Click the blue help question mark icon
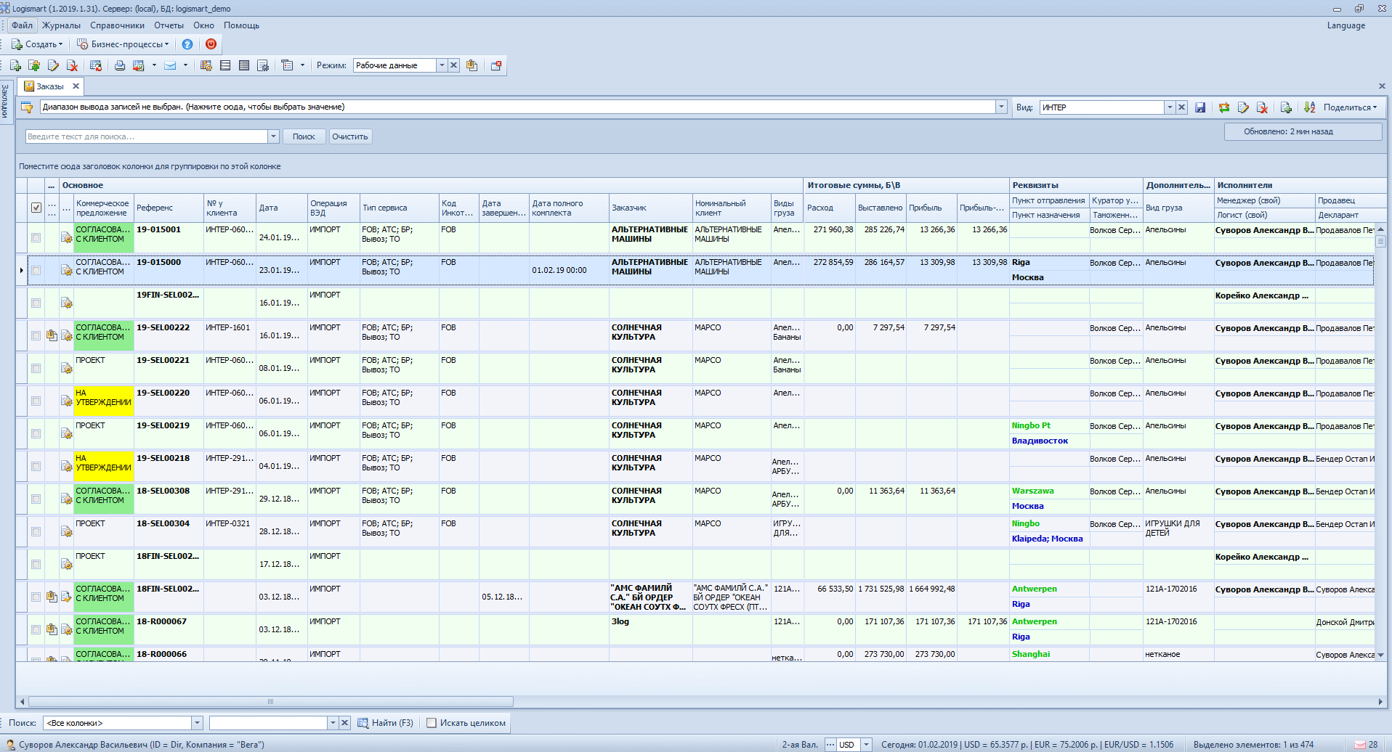The height and width of the screenshot is (752, 1392). point(187,44)
